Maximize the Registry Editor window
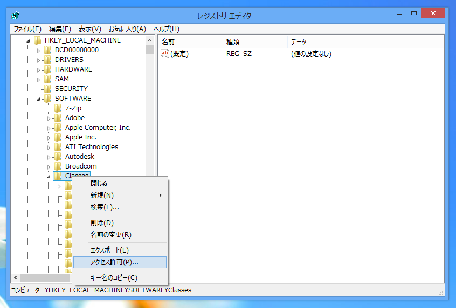 click(414, 13)
